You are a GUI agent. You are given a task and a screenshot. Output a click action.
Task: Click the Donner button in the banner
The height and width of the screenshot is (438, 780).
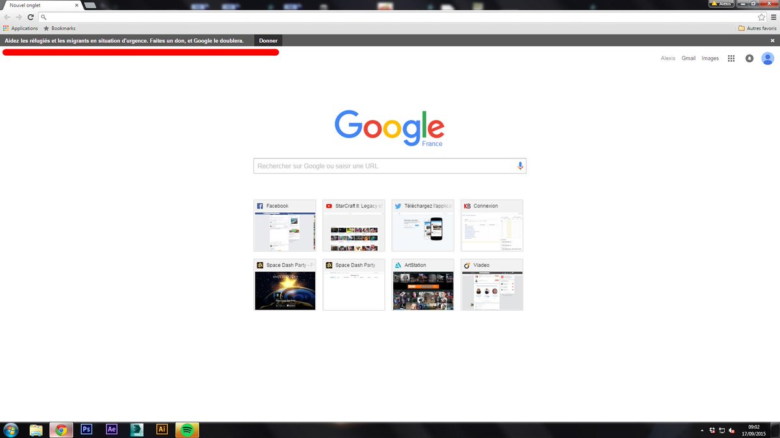coord(268,40)
